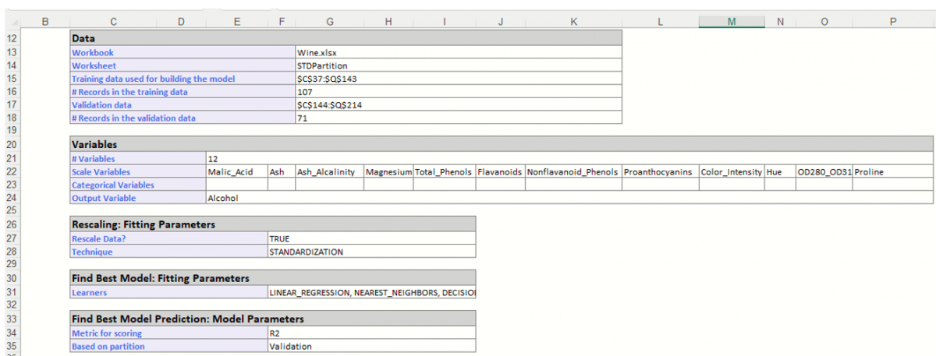This screenshot has width=936, height=356.
Task: Select the training data range $C$37:$Q$143 cell
Action: click(458, 79)
